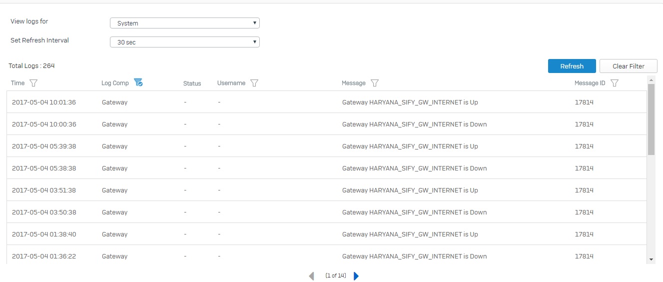Click the 01:38:40 row 'is Up' message

[x=410, y=234]
